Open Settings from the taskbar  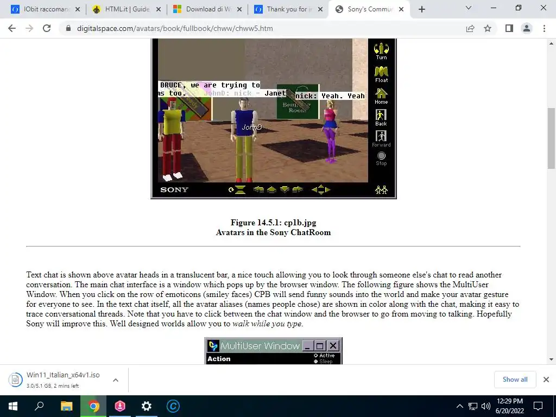(147, 406)
